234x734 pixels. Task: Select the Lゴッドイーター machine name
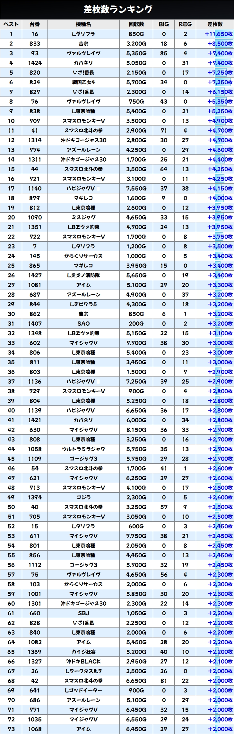click(x=83, y=691)
